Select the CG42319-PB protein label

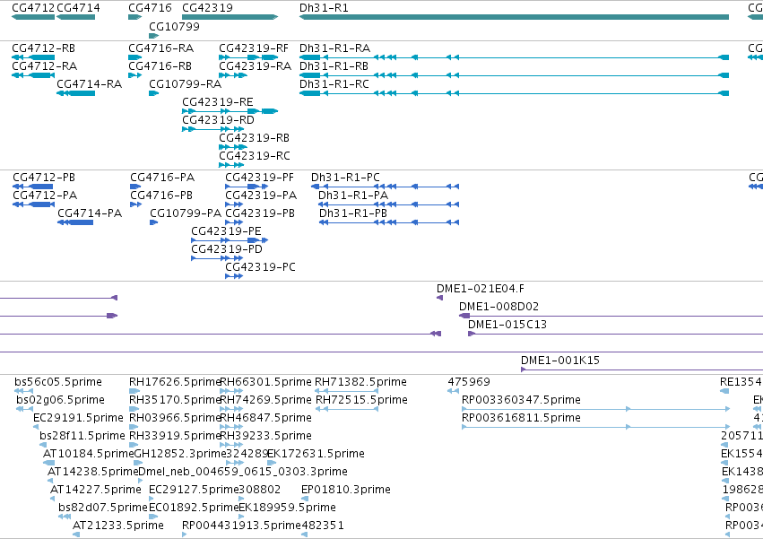point(260,213)
